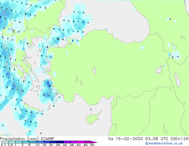Click the '03..06 UTC' time label
The image size is (189, 146).
click(x=157, y=139)
